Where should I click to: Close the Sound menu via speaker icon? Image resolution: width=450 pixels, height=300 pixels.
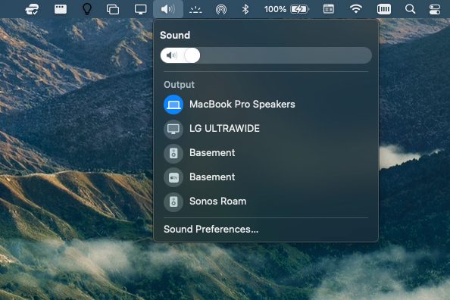(168, 9)
